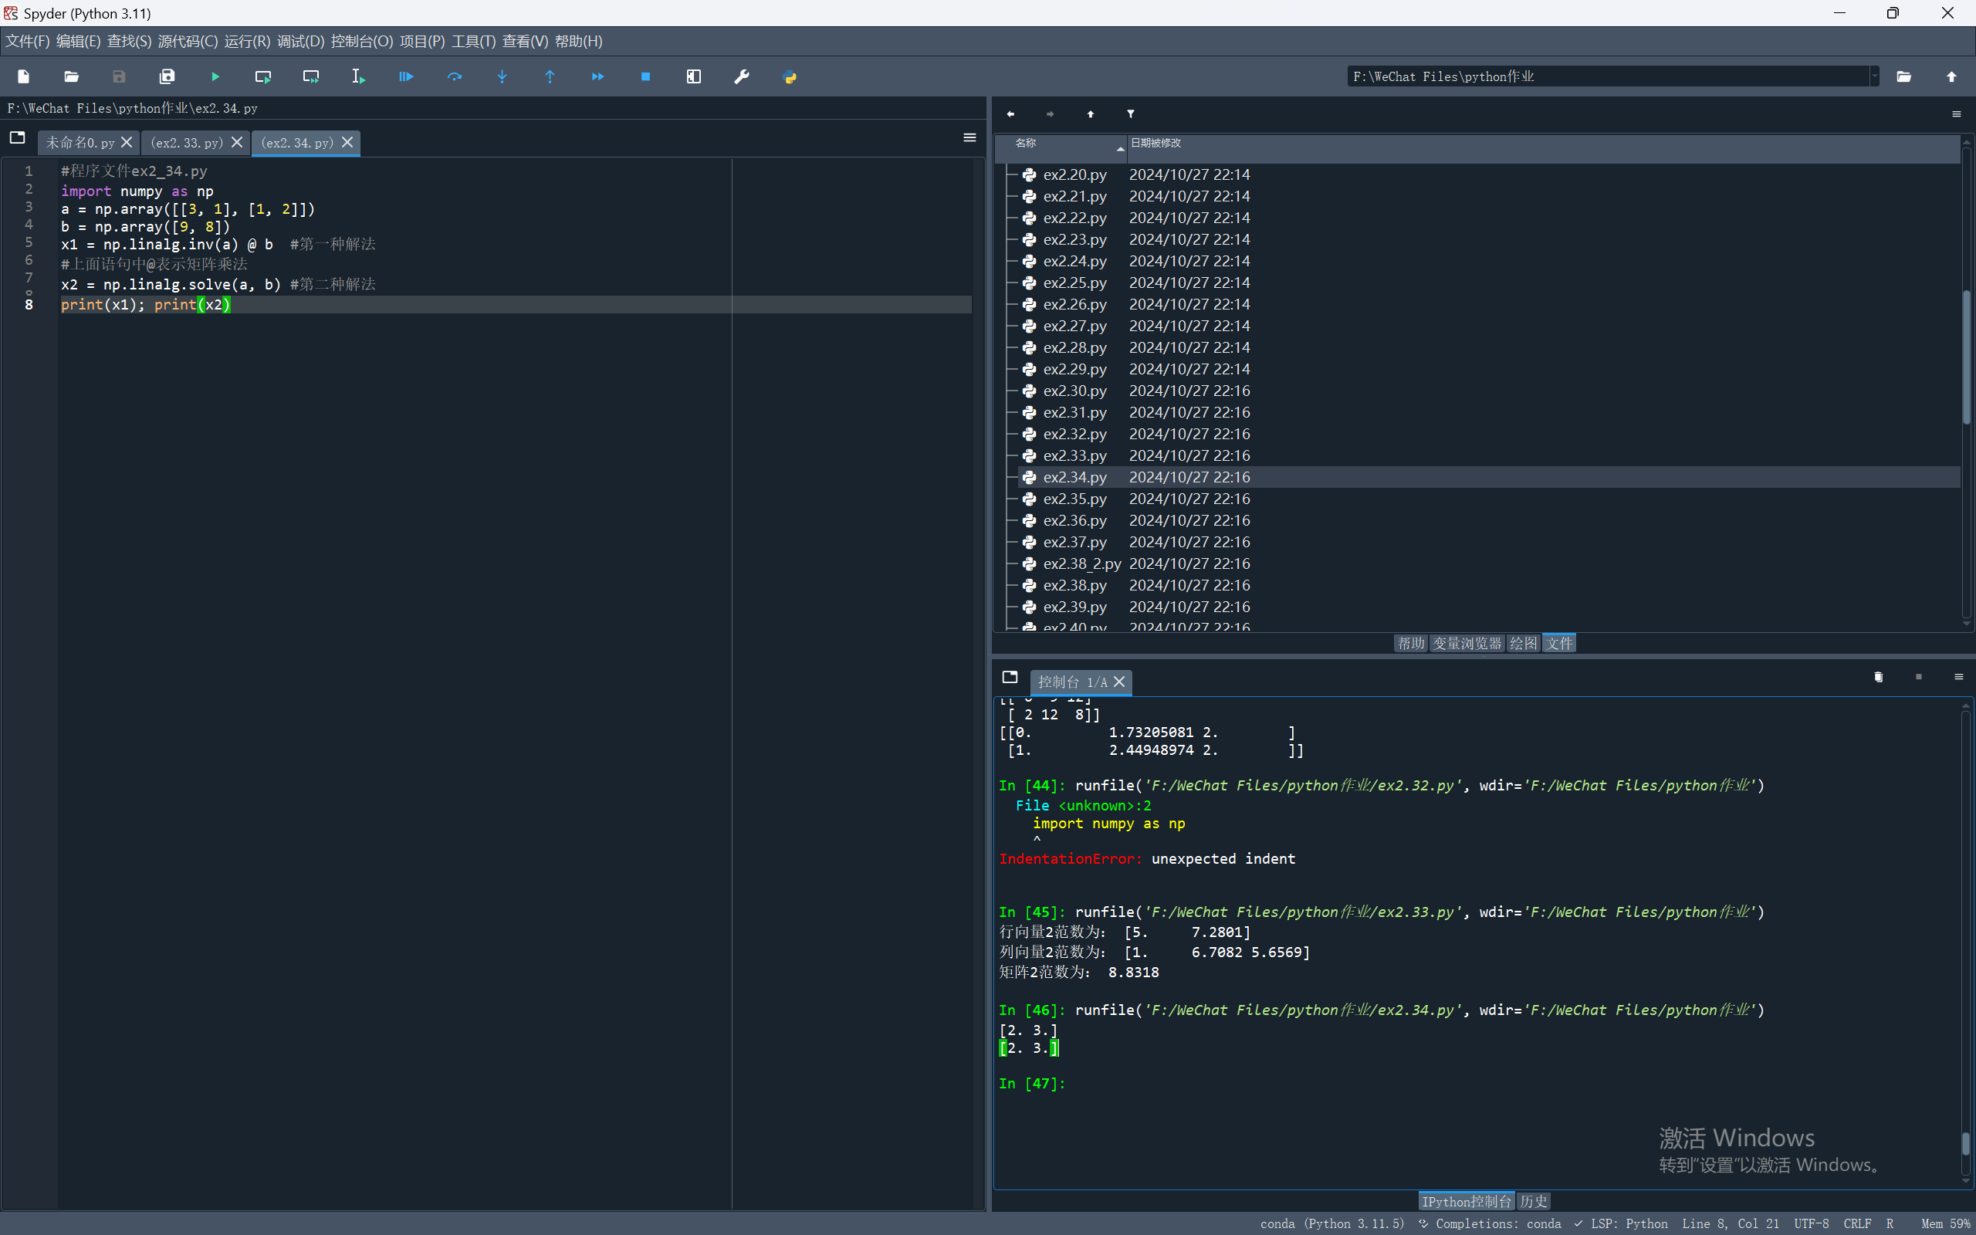Click conda (Python 3.11.5) status entry
This screenshot has height=1235, width=1976.
click(x=1332, y=1223)
